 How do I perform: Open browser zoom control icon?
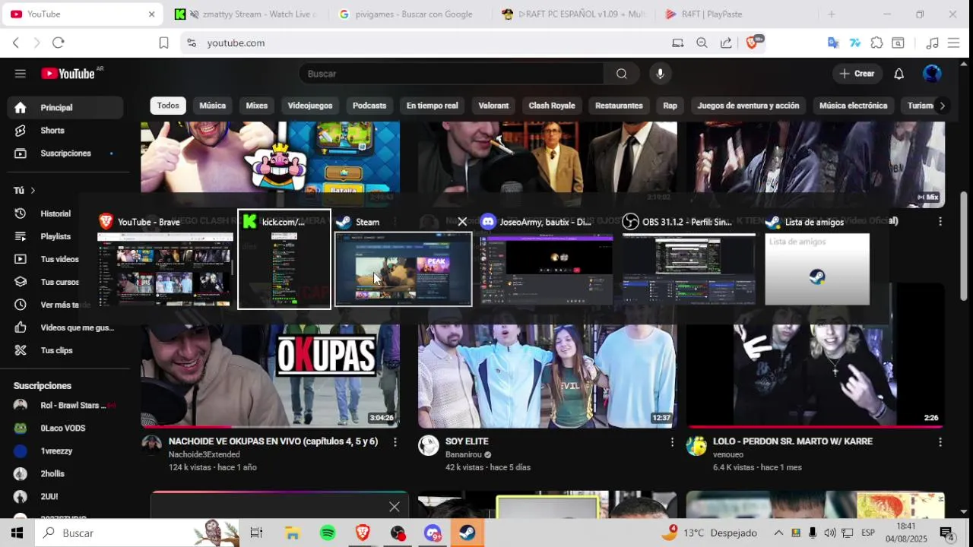(702, 43)
